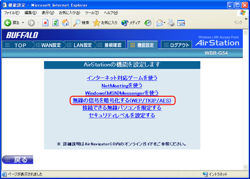Image resolution: width=250 pixels, height=179 pixels.
Task: Open the ファイル(F) menu
Action: [x=12, y=13]
